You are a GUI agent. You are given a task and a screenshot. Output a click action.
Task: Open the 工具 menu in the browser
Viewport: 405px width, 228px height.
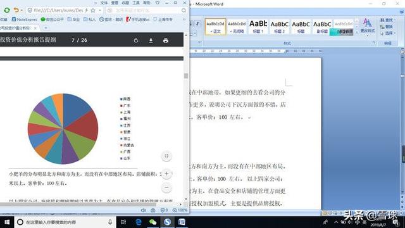136,3
